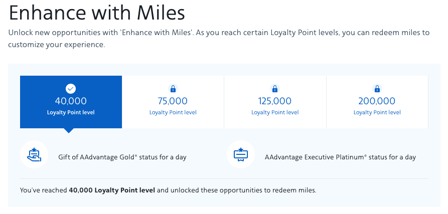The width and height of the screenshot is (448, 214).
Task: Click the 'Enhance with Miles' heading
Action: tap(96, 12)
